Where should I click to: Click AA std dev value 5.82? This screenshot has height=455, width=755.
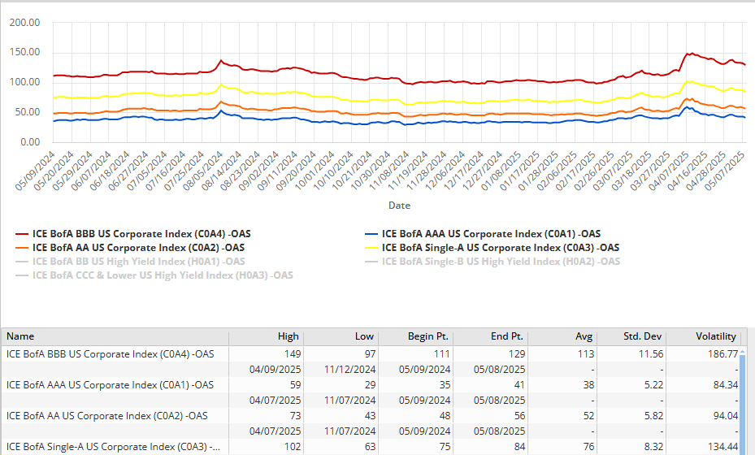tap(653, 415)
